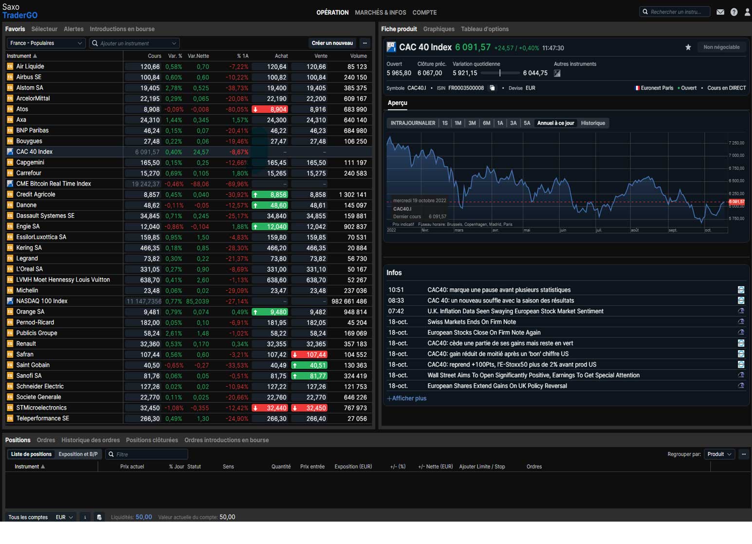752x544 pixels.
Task: Select the Historique chart period
Action: 593,123
